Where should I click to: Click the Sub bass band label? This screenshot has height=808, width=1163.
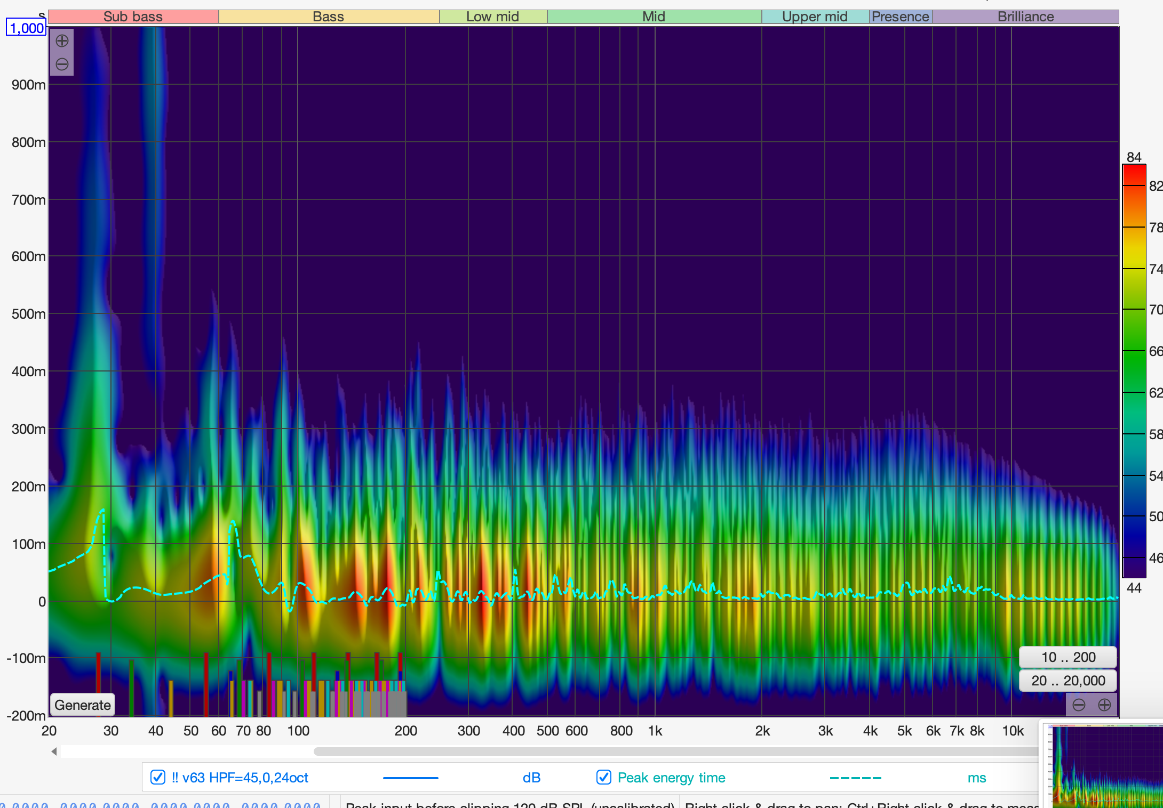133,17
